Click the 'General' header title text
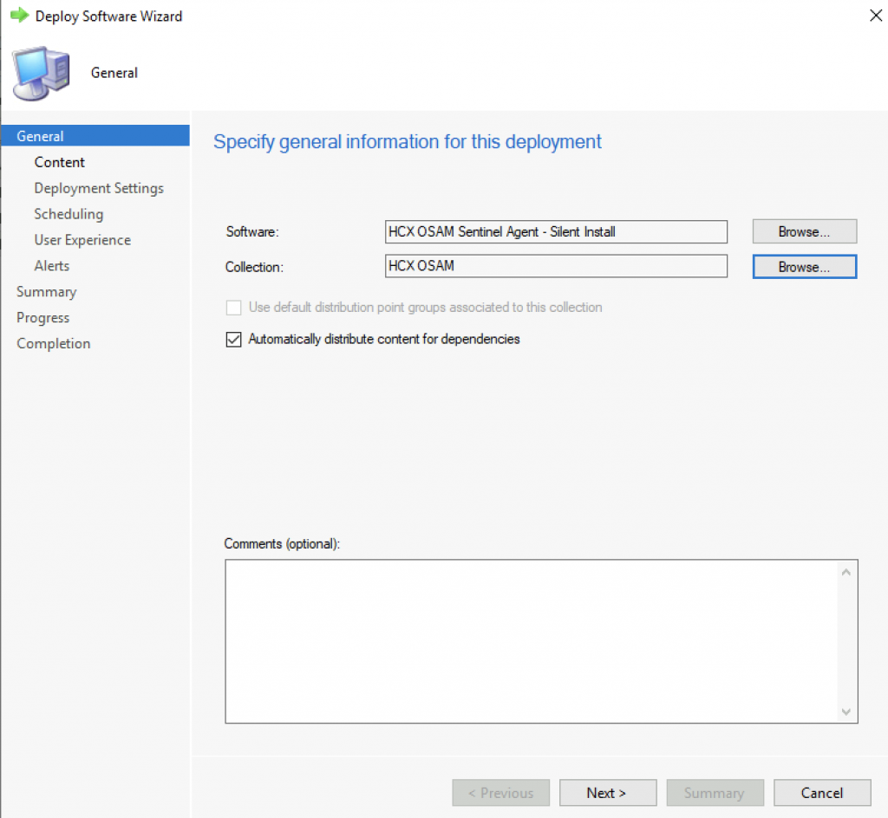 click(114, 73)
